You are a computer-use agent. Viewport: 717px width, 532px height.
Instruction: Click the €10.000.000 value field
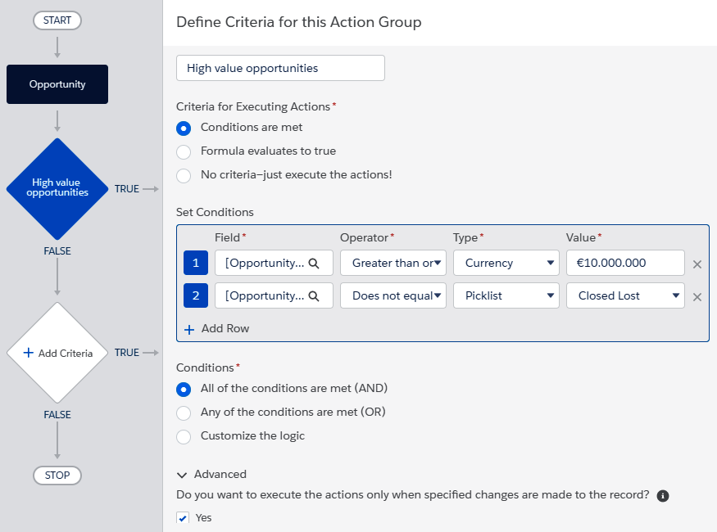click(x=625, y=263)
